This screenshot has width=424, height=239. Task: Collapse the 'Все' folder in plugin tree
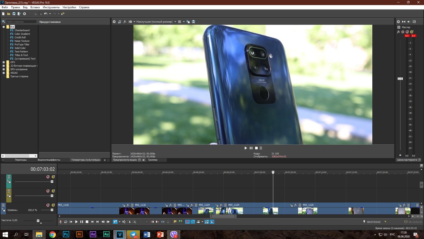pos(4,27)
